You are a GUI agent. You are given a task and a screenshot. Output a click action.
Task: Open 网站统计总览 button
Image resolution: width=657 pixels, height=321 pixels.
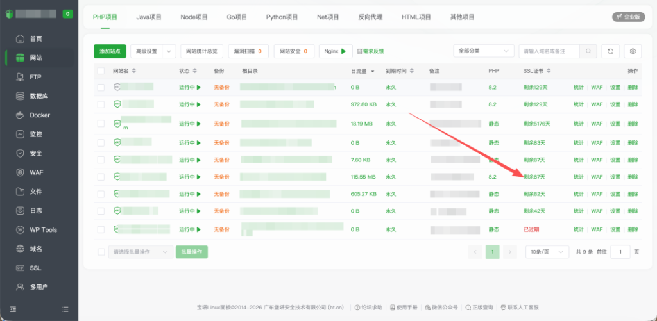[x=202, y=51]
